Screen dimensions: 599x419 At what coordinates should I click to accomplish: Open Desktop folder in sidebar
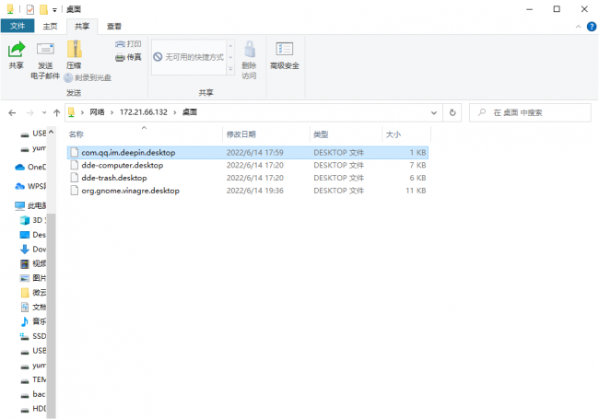(x=33, y=235)
